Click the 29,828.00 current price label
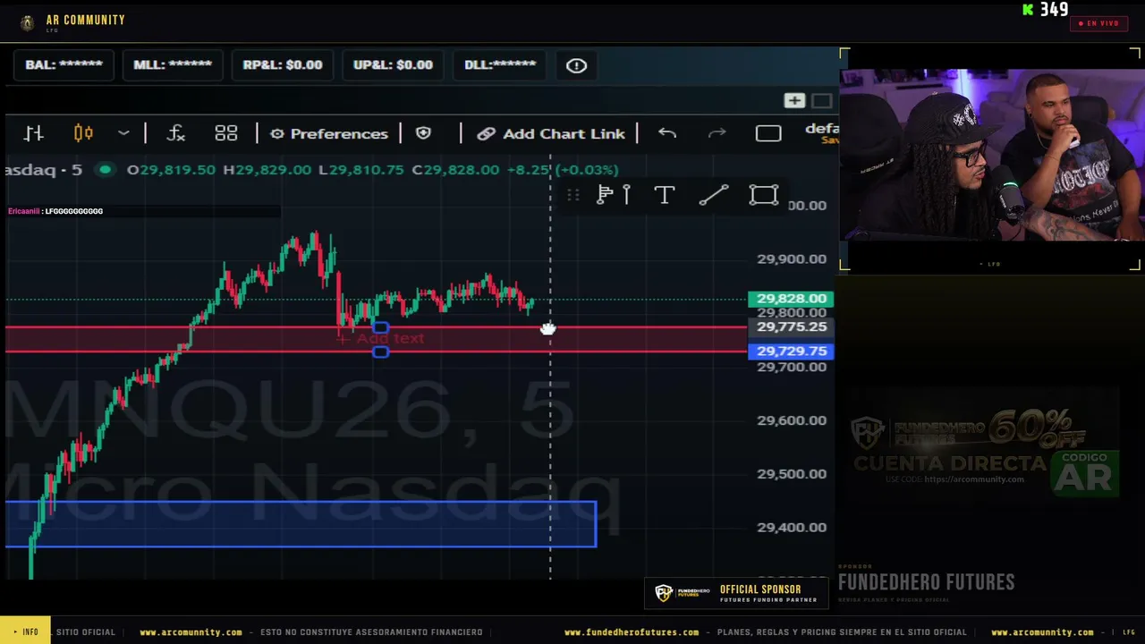This screenshot has height=644, width=1145. pyautogui.click(x=792, y=299)
